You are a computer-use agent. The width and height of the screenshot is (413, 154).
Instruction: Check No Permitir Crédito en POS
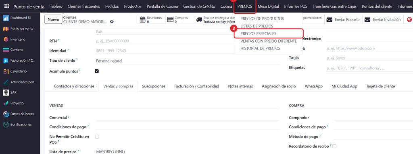[x=97, y=137]
